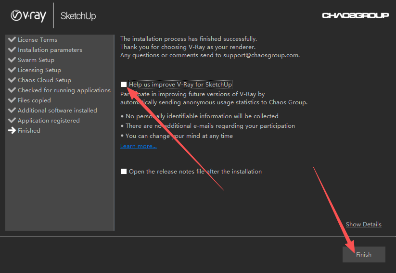Click the V-Ray logo icon
The height and width of the screenshot is (273, 396).
point(16,15)
